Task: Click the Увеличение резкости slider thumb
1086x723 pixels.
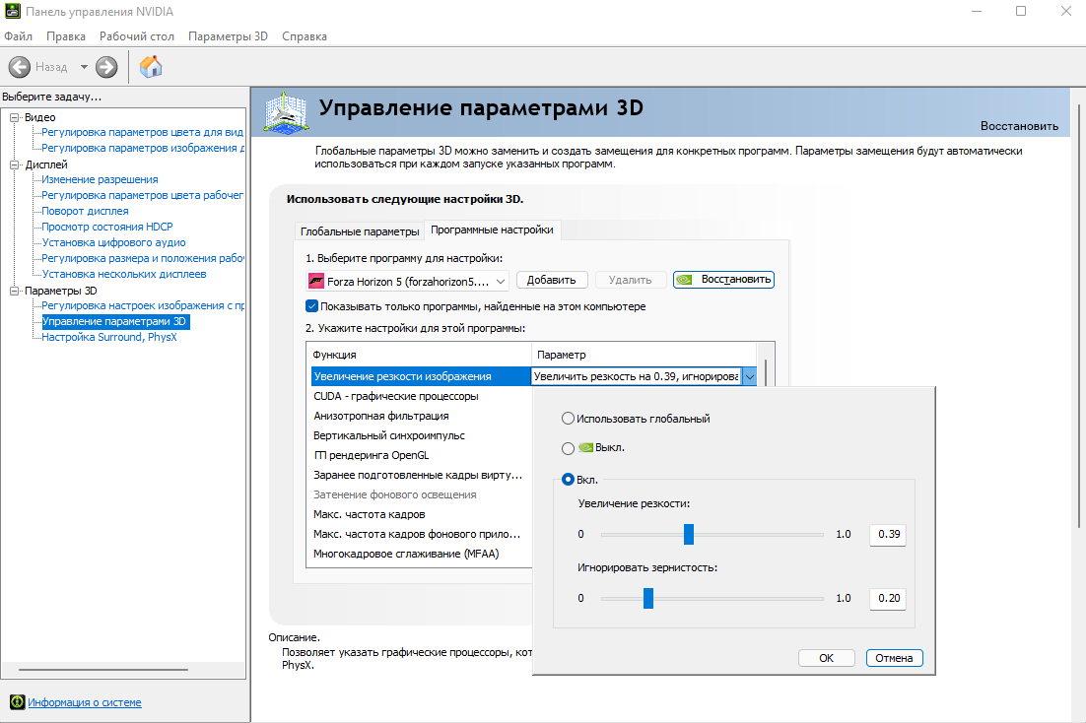Action: (x=689, y=534)
